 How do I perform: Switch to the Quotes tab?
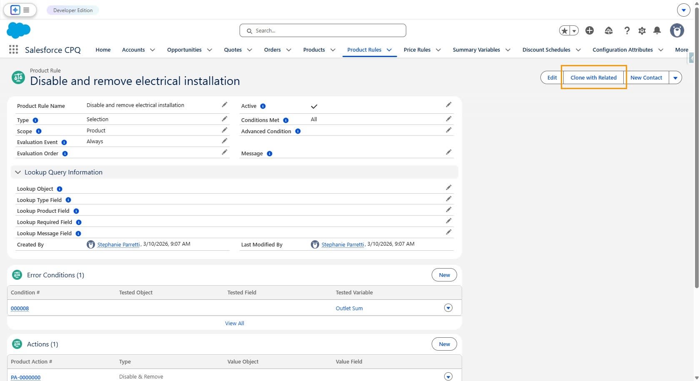click(x=233, y=50)
